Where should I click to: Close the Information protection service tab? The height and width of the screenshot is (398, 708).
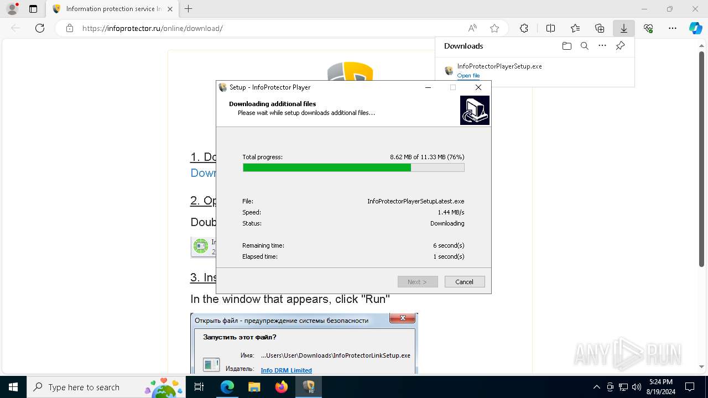170,9
